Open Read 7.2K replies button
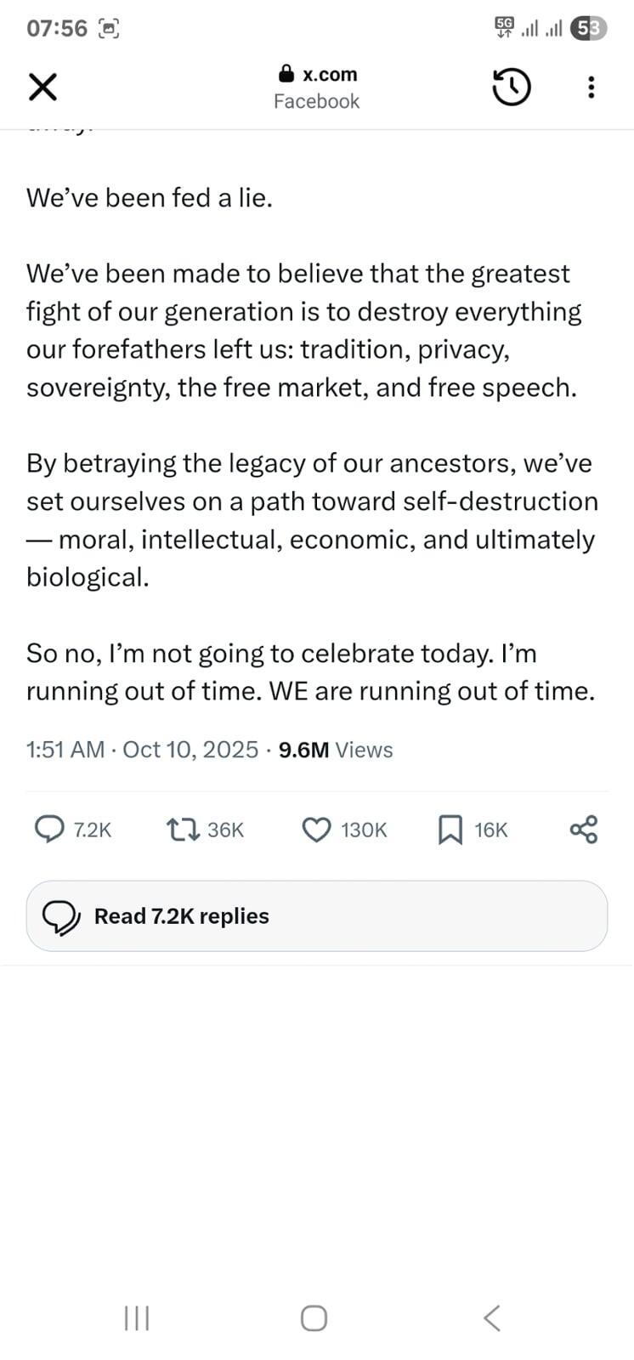This screenshot has width=634, height=1360. pyautogui.click(x=316, y=915)
